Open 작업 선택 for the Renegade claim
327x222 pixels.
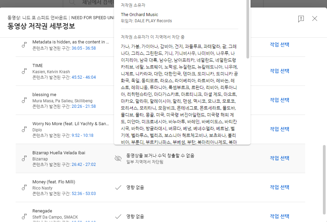click(279, 216)
